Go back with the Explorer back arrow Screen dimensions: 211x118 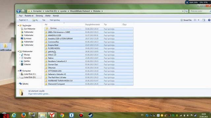point(18,11)
